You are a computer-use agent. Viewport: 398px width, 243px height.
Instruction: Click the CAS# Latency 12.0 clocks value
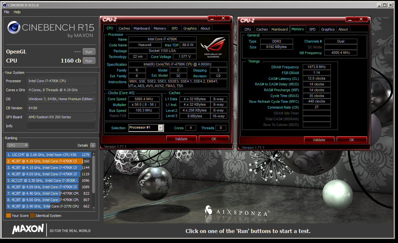[x=317, y=78]
